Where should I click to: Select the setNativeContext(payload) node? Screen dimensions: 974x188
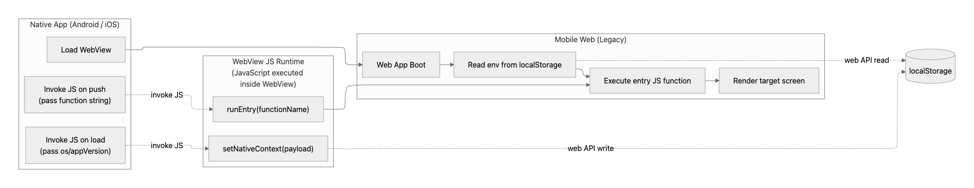pyautogui.click(x=268, y=149)
